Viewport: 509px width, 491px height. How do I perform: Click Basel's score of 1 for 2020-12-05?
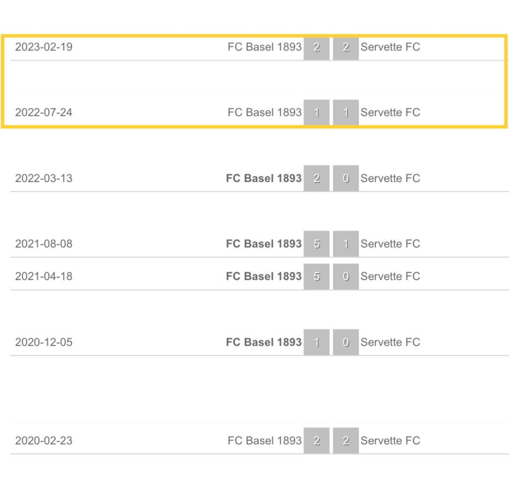[317, 343]
